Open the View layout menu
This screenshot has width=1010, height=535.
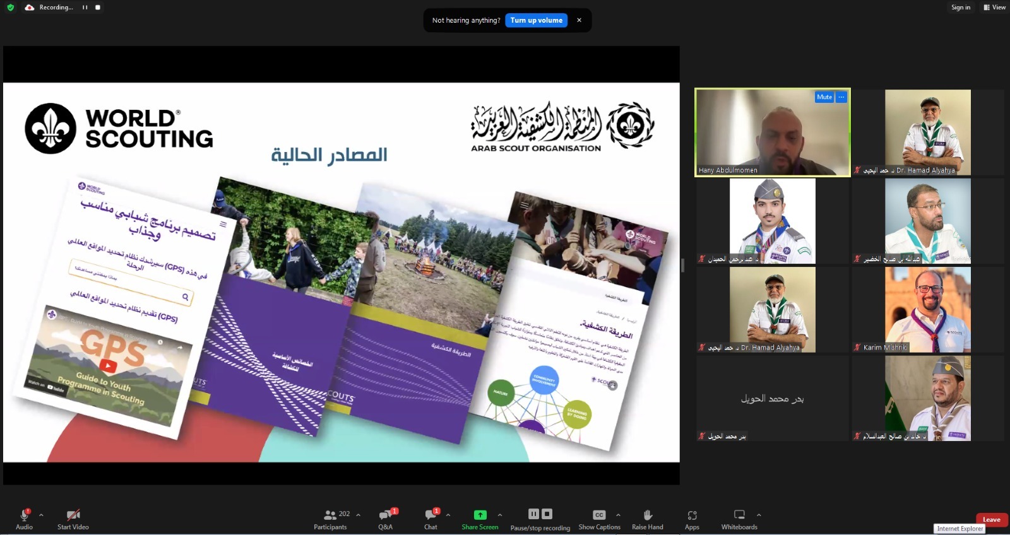[994, 8]
